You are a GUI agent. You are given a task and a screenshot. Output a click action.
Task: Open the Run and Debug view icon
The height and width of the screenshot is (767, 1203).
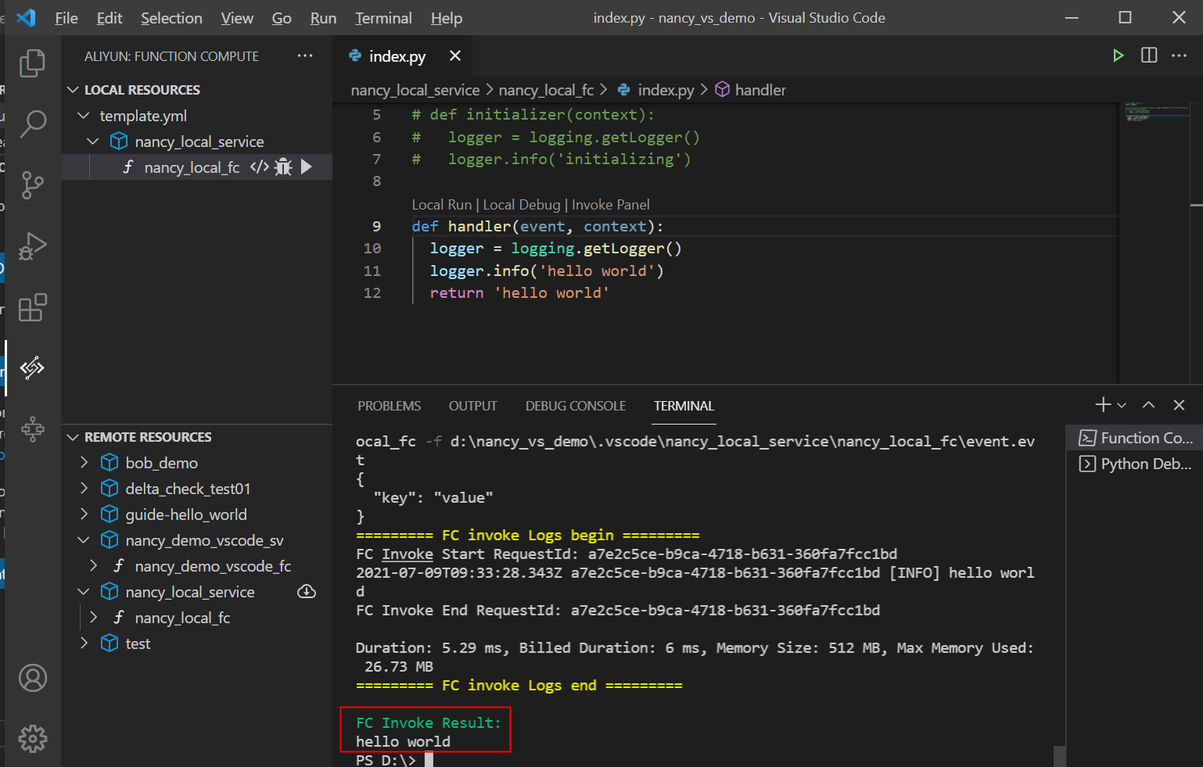(32, 246)
